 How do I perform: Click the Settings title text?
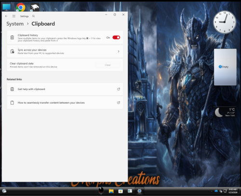(24, 16)
